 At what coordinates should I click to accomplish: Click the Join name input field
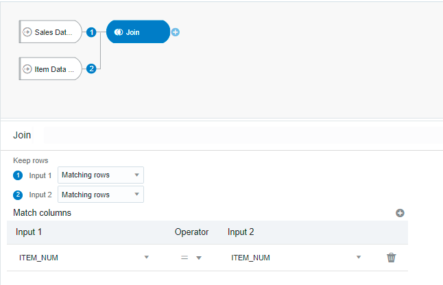point(243,136)
